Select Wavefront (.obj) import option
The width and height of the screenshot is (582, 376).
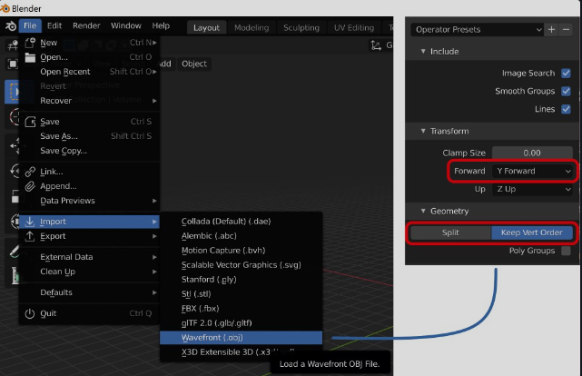point(242,337)
